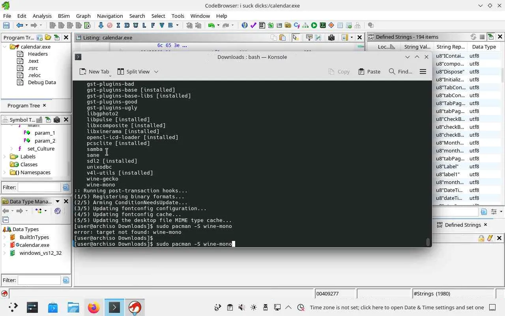The width and height of the screenshot is (505, 316).
Task: Click the Data Type Manager purple swirl icon
Action: 58,211
